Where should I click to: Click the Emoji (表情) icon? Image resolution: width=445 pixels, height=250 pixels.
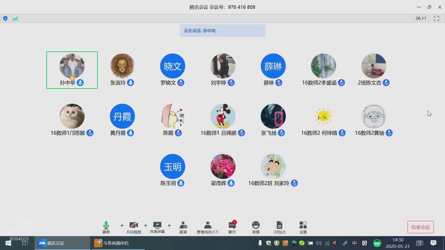tap(256, 227)
